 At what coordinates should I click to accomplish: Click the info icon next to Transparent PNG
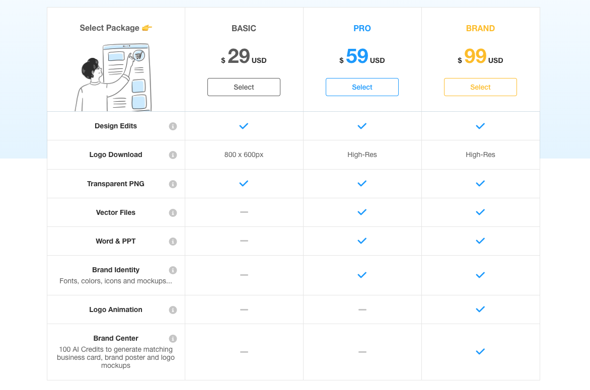tap(173, 184)
